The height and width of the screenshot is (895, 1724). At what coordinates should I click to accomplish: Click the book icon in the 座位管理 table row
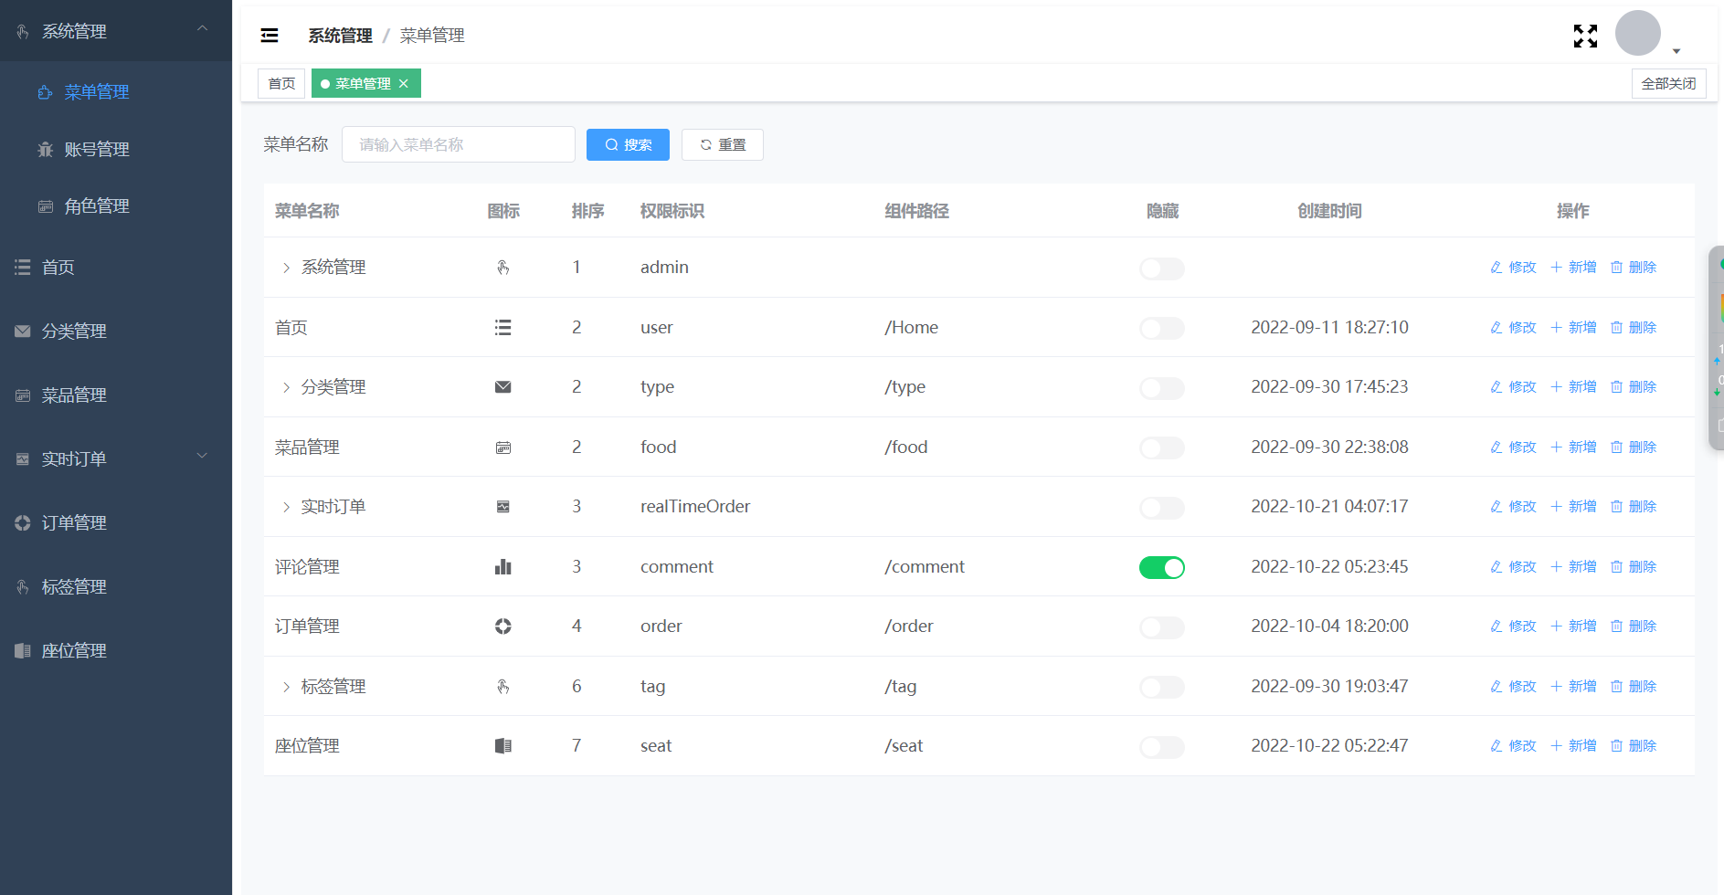[x=502, y=746]
